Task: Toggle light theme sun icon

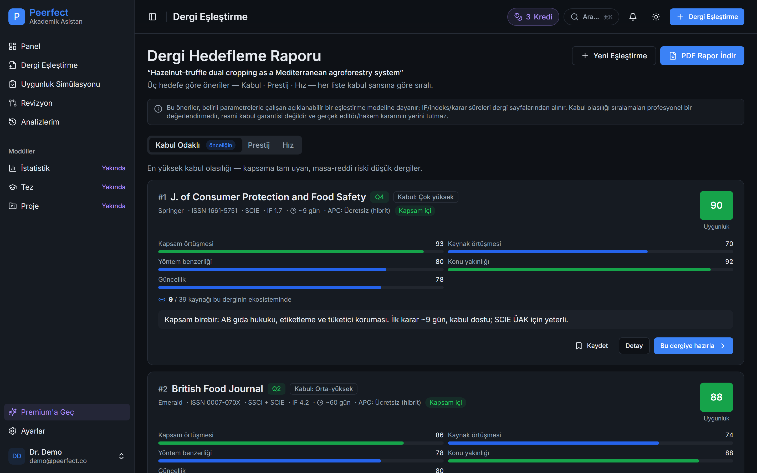Action: 656,17
